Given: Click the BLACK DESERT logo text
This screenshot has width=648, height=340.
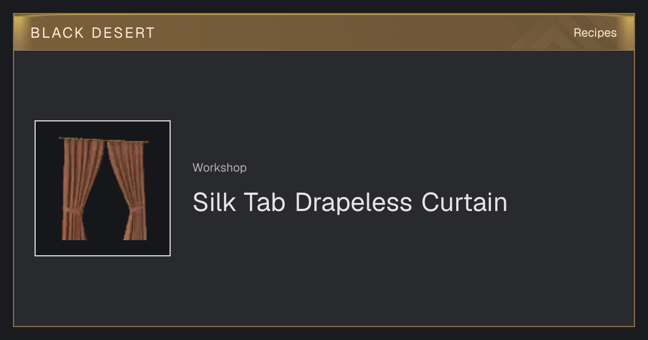Looking at the screenshot, I should [93, 33].
